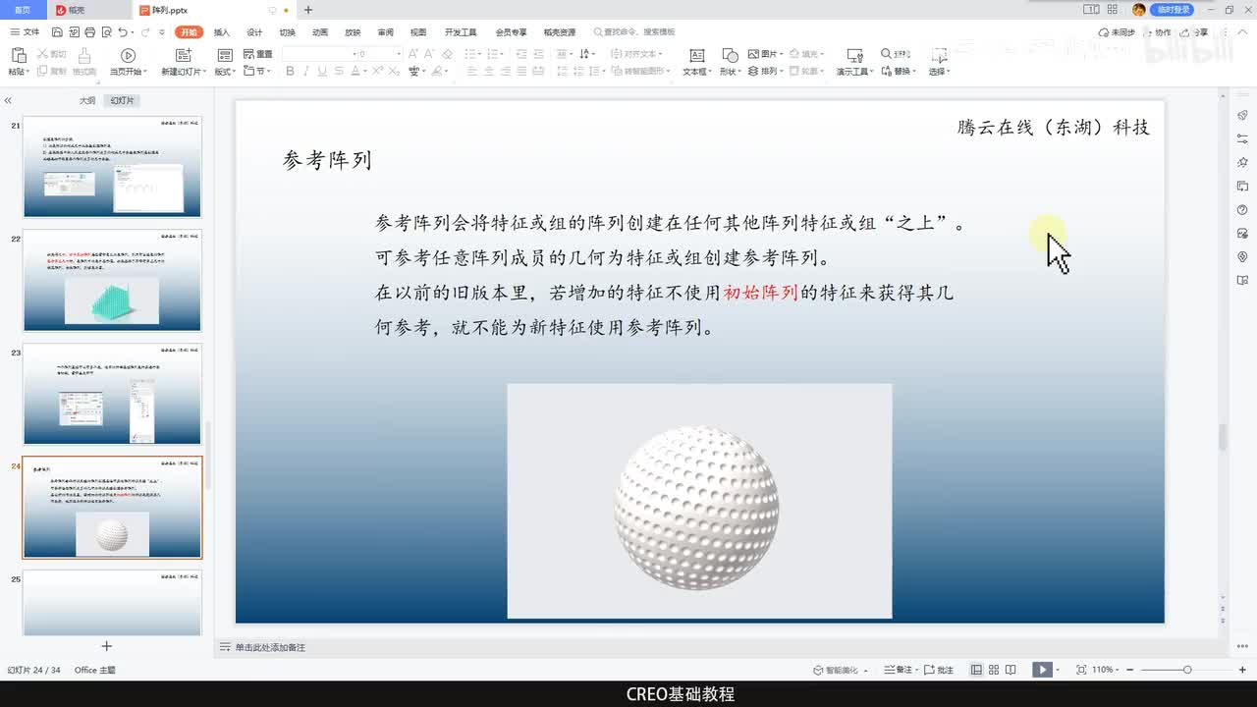Apply Italic formatting icon
This screenshot has width=1257, height=707.
coord(306,72)
